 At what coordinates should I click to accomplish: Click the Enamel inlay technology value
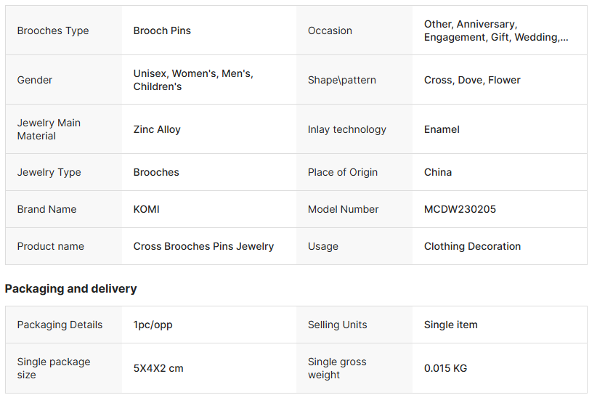(442, 129)
